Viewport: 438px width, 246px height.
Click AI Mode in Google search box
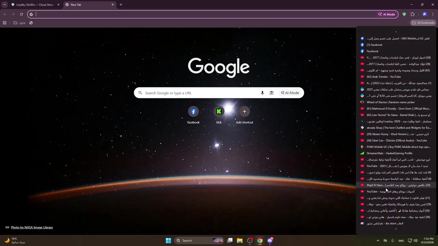[x=290, y=93]
